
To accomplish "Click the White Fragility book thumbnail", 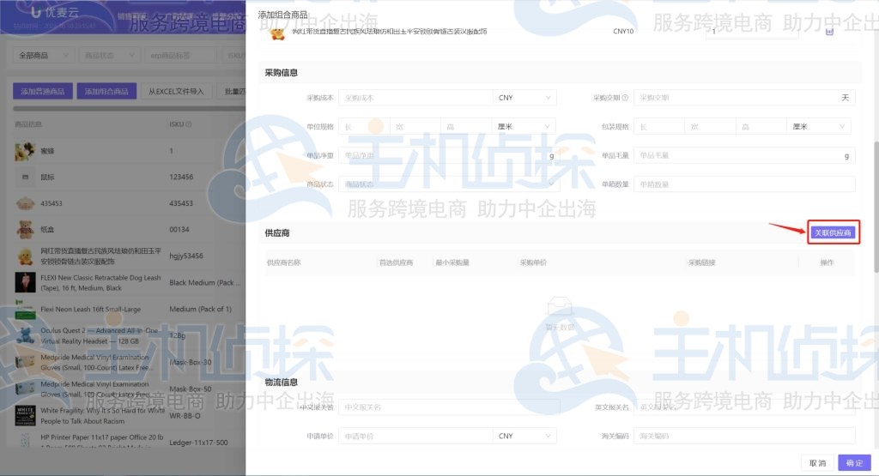I will point(25,415).
